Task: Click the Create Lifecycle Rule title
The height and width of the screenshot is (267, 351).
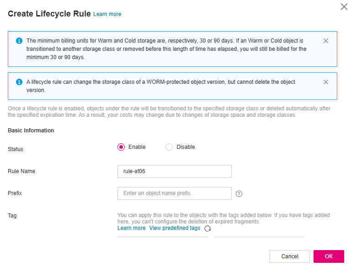Action: click(49, 14)
